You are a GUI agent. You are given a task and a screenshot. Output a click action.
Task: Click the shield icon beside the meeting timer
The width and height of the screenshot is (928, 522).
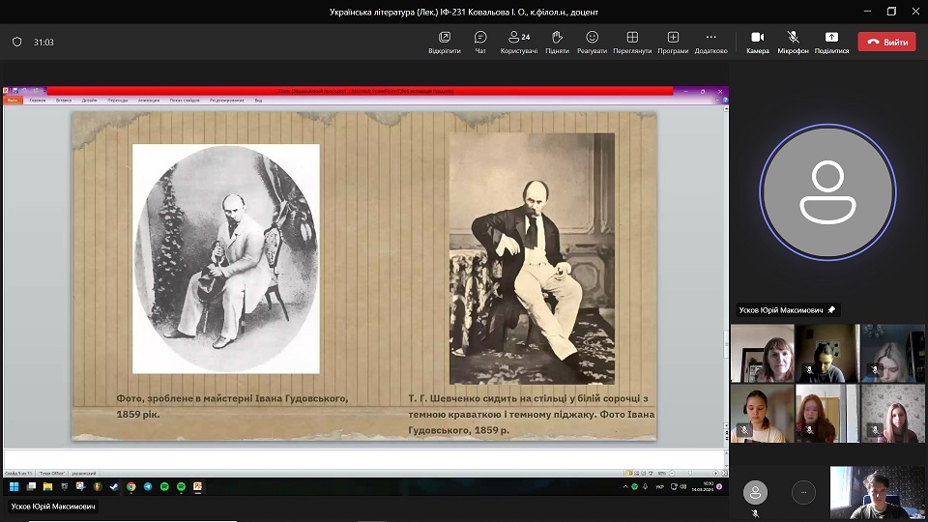(x=17, y=43)
